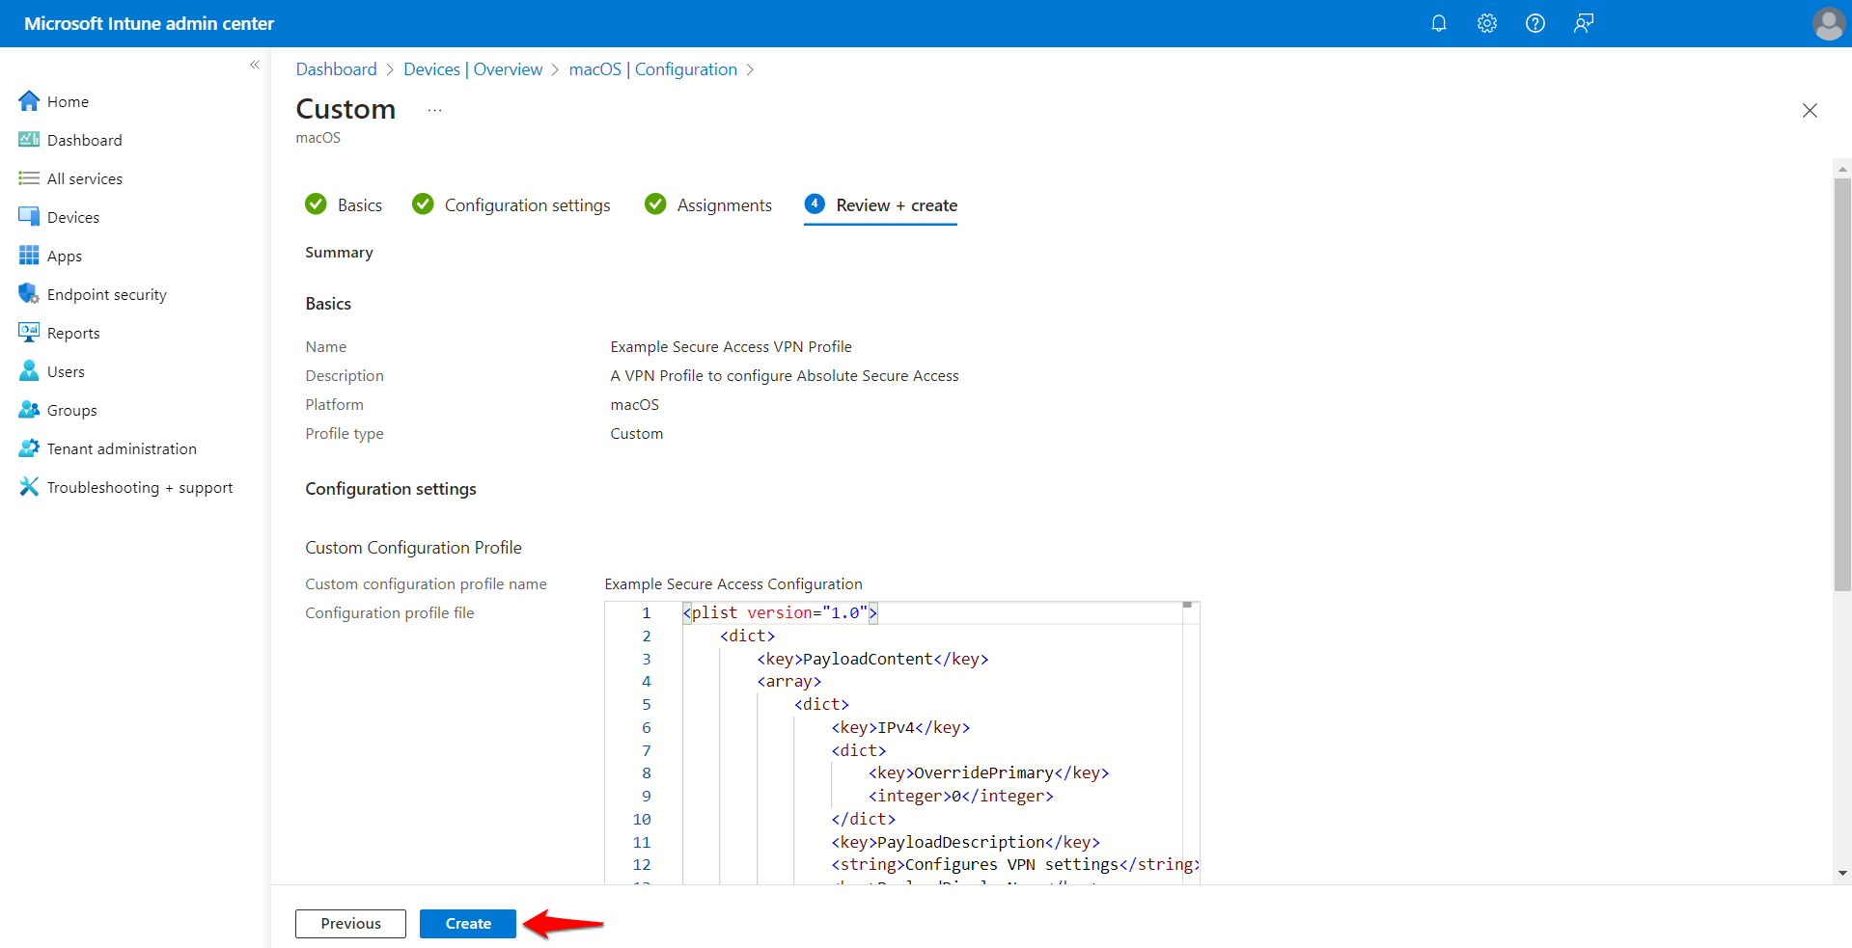Image resolution: width=1852 pixels, height=948 pixels.
Task: Open All services in sidebar
Action: (x=70, y=178)
